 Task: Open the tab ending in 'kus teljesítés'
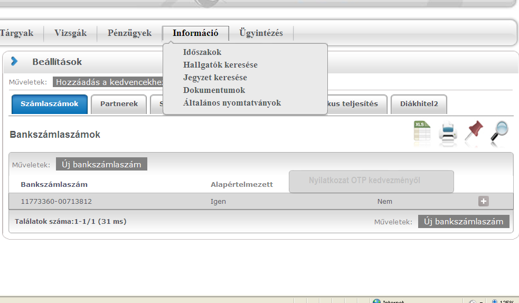coord(357,104)
